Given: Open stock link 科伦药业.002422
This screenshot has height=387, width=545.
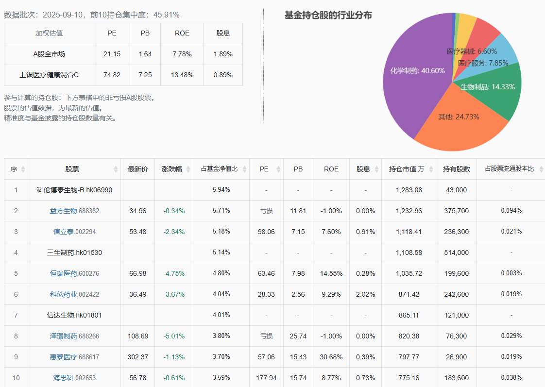Looking at the screenshot, I should (74, 294).
